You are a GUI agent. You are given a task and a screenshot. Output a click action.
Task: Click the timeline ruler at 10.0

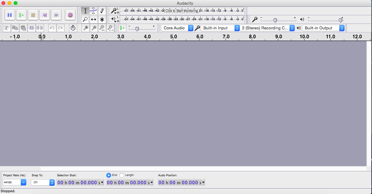point(304,37)
